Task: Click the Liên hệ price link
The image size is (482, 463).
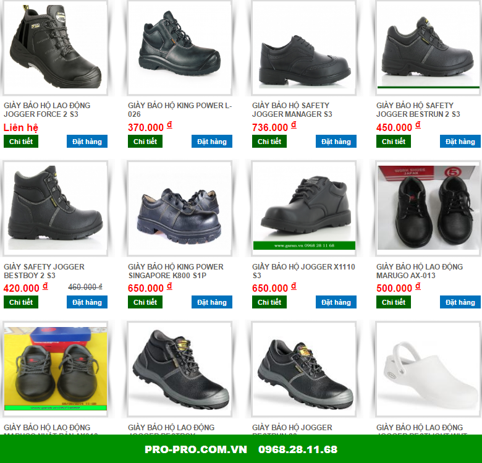Action: [x=21, y=127]
